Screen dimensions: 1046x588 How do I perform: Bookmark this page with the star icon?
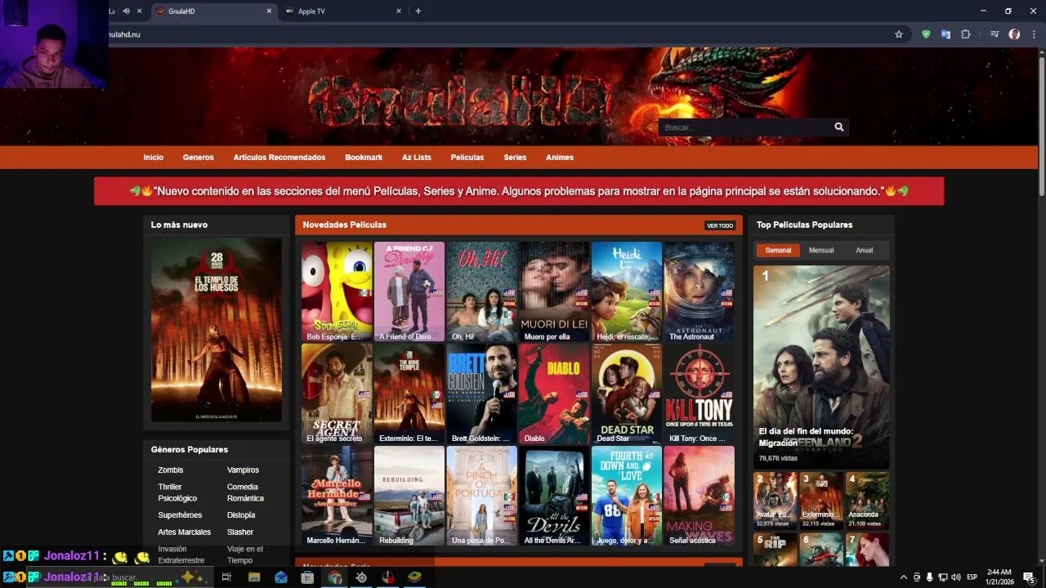click(899, 34)
